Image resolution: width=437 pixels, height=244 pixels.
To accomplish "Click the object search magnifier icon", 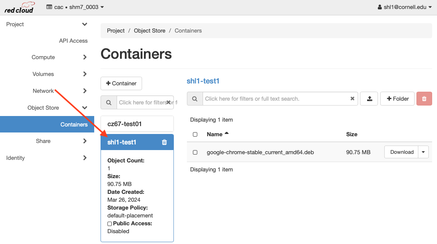I will [x=195, y=99].
